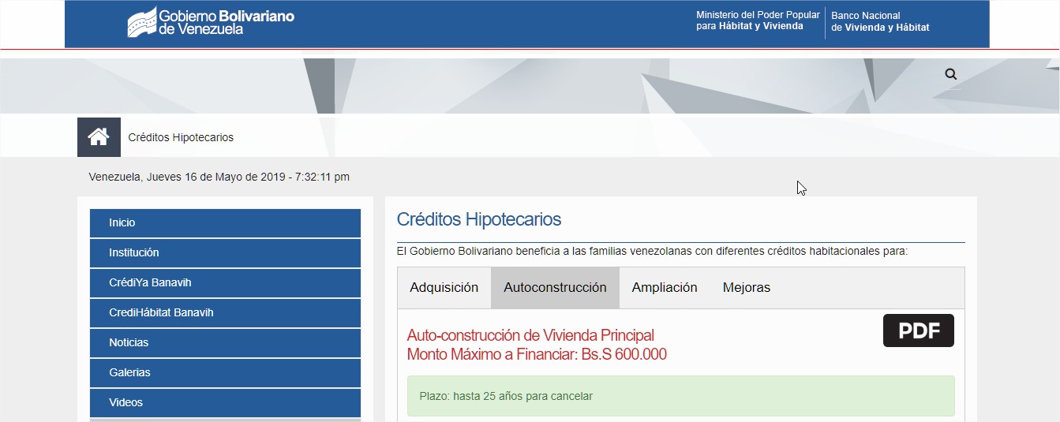
Task: Select the Autoconstrucción tab
Action: click(x=555, y=288)
